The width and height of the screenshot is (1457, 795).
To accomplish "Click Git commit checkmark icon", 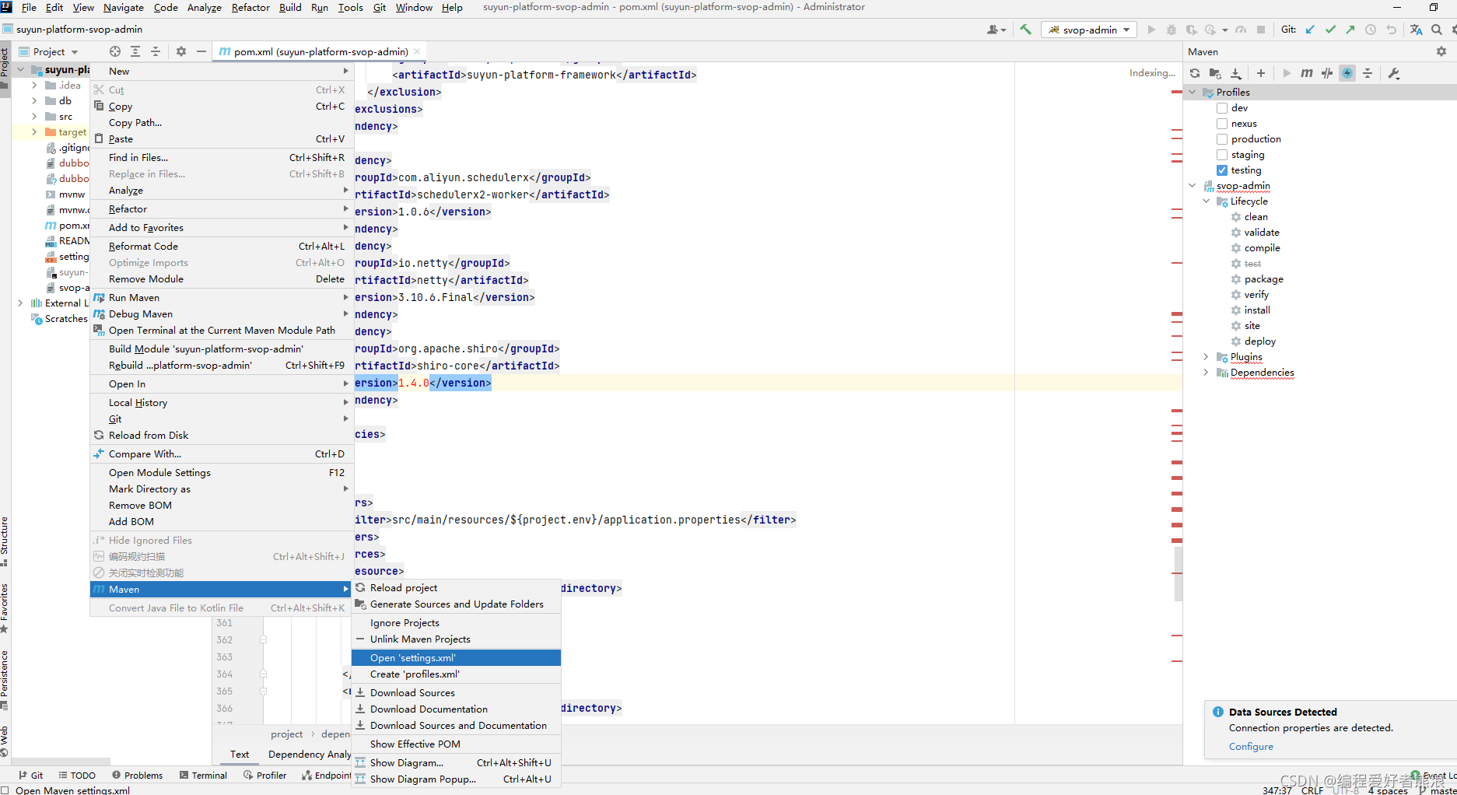I will [x=1330, y=30].
